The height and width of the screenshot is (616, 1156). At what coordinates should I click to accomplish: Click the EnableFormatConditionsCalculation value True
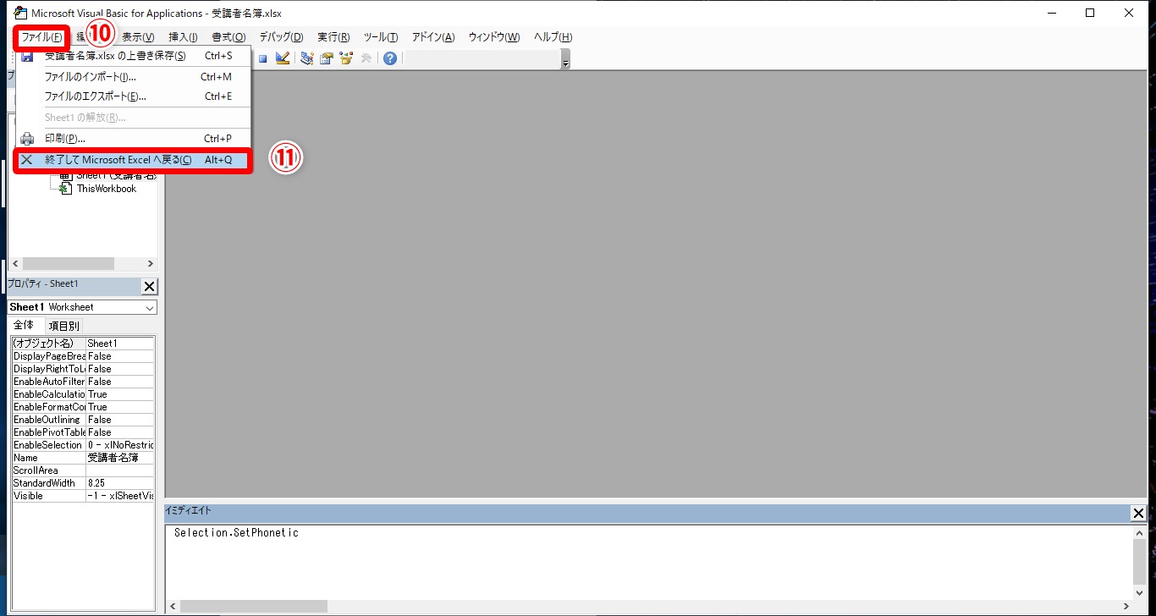pos(120,407)
